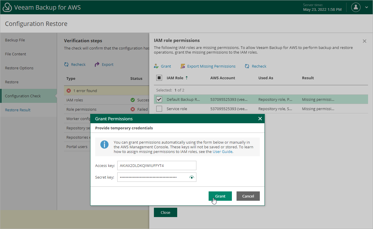Viewport: 373px width, 229px height.
Task: Cancel the Grant Permissions dialog
Action: pos(248,196)
